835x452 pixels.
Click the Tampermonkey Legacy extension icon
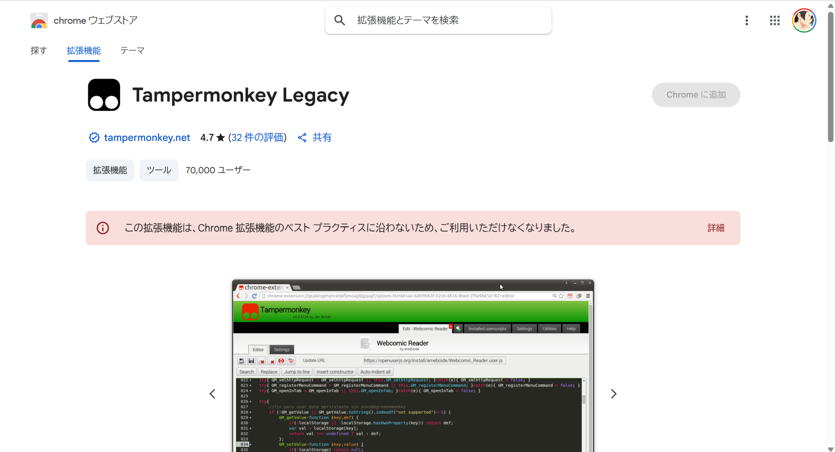[104, 95]
